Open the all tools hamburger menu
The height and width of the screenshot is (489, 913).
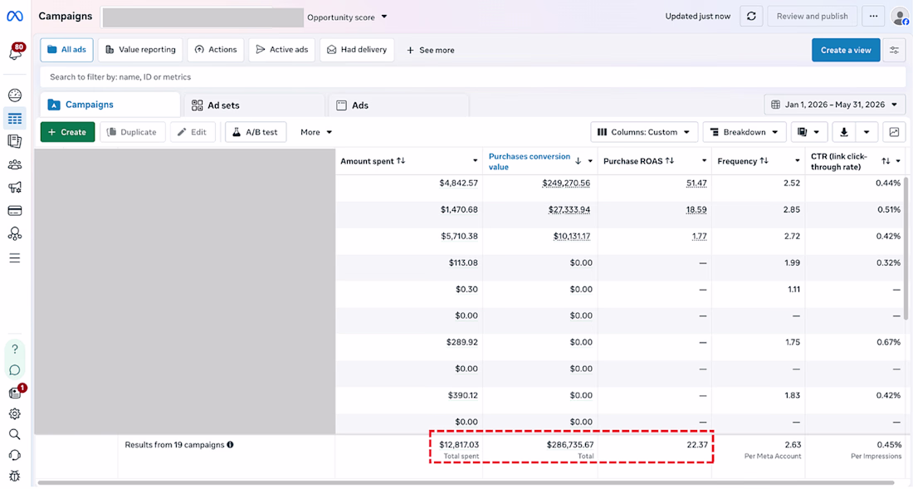click(x=15, y=258)
